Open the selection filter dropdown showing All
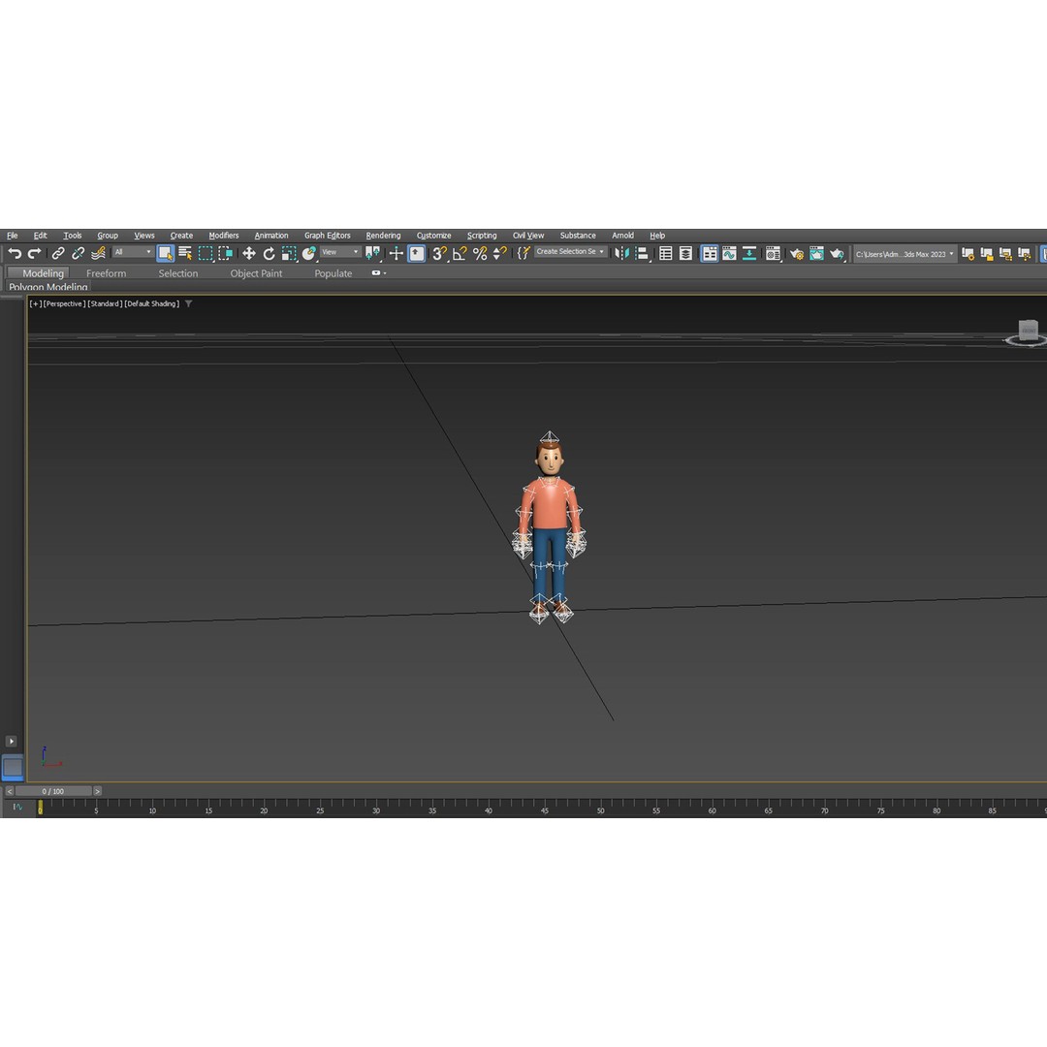1047x1047 pixels. coord(132,252)
